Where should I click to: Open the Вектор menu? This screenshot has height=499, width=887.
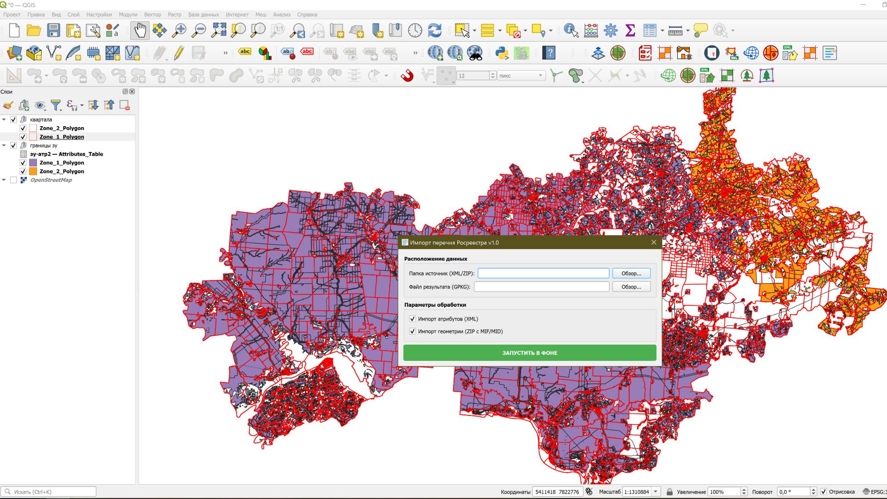click(152, 14)
